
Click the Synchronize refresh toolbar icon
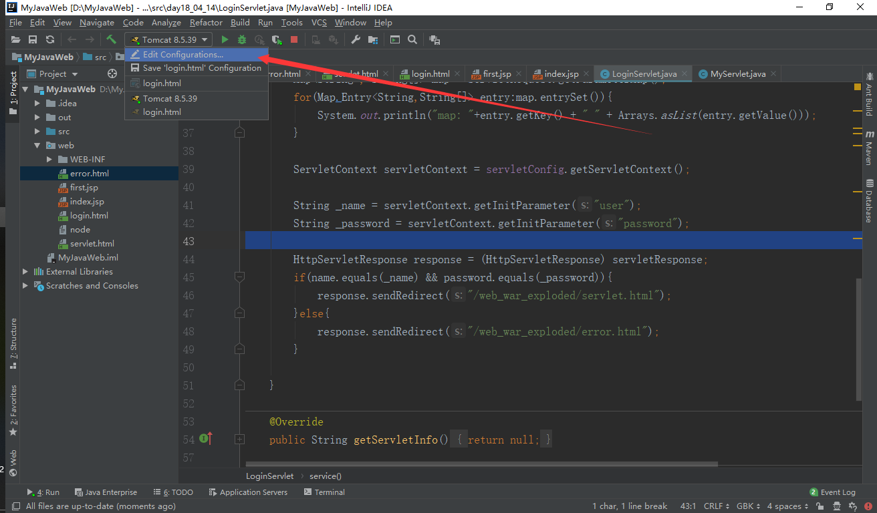click(49, 40)
